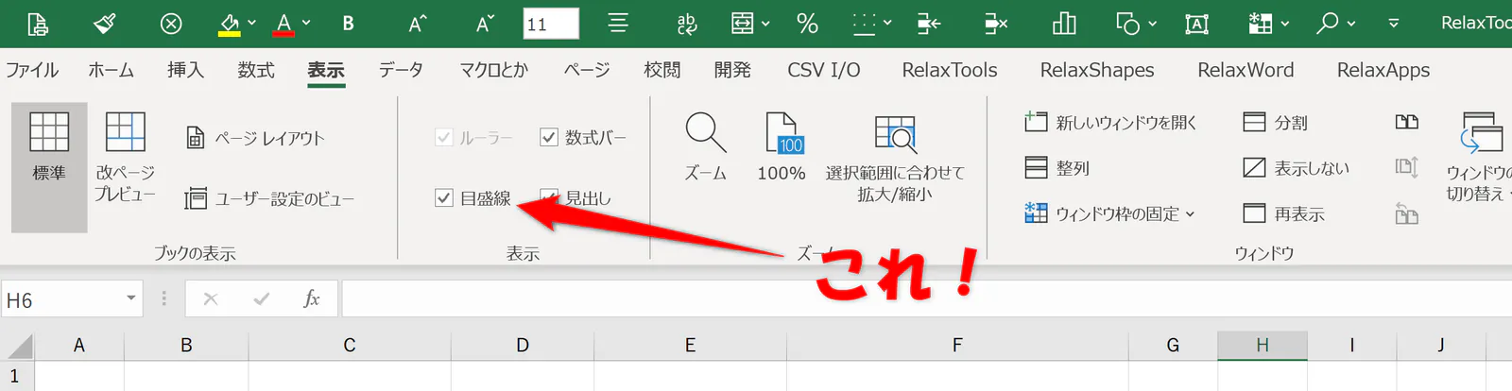Apply the yellow fill color bucket
Viewport: 1512px width, 391px height.
coord(229,24)
